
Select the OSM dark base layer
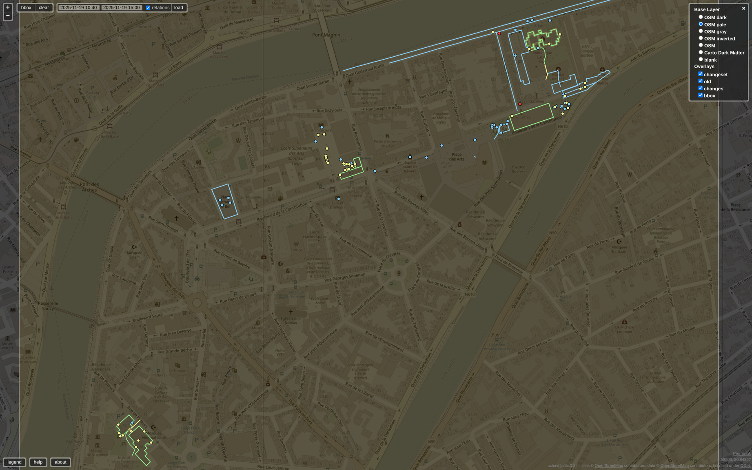701,17
